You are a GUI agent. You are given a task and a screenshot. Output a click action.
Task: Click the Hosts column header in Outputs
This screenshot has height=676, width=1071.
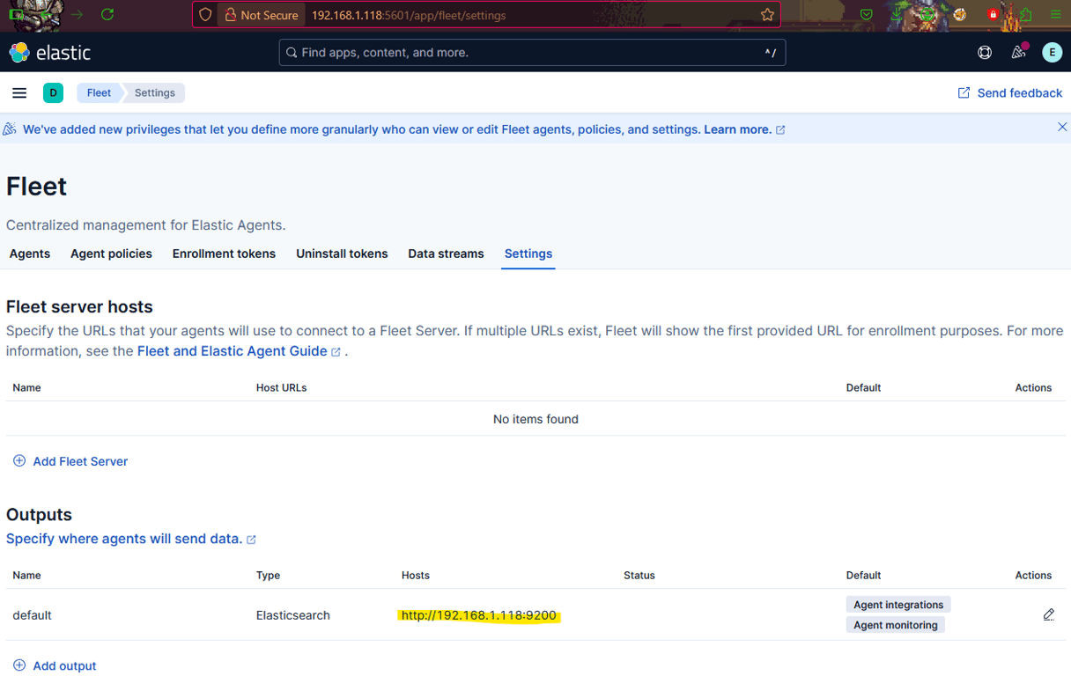(416, 575)
